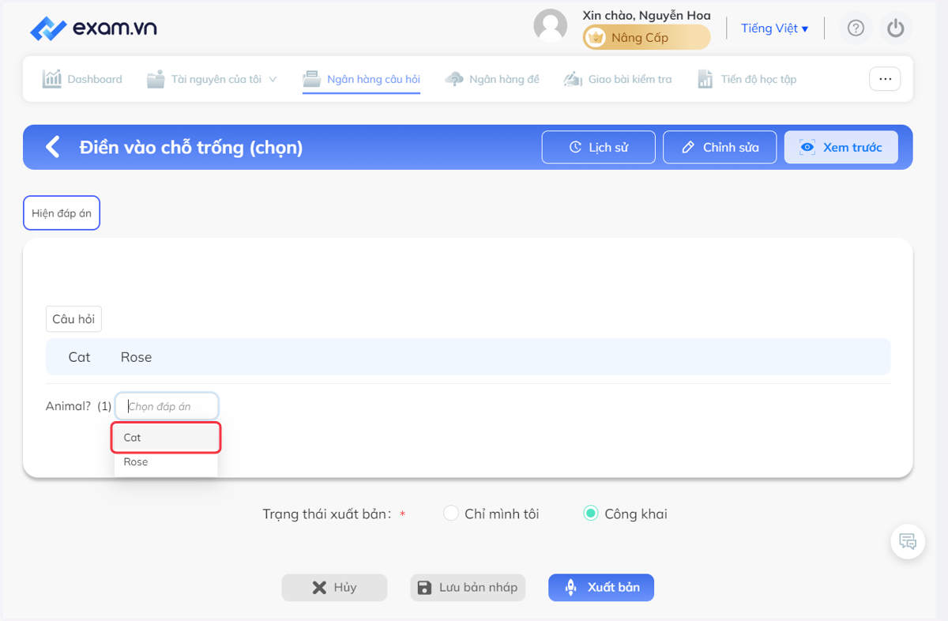Go back using the left chevron arrow
This screenshot has width=948, height=621.
(52, 147)
